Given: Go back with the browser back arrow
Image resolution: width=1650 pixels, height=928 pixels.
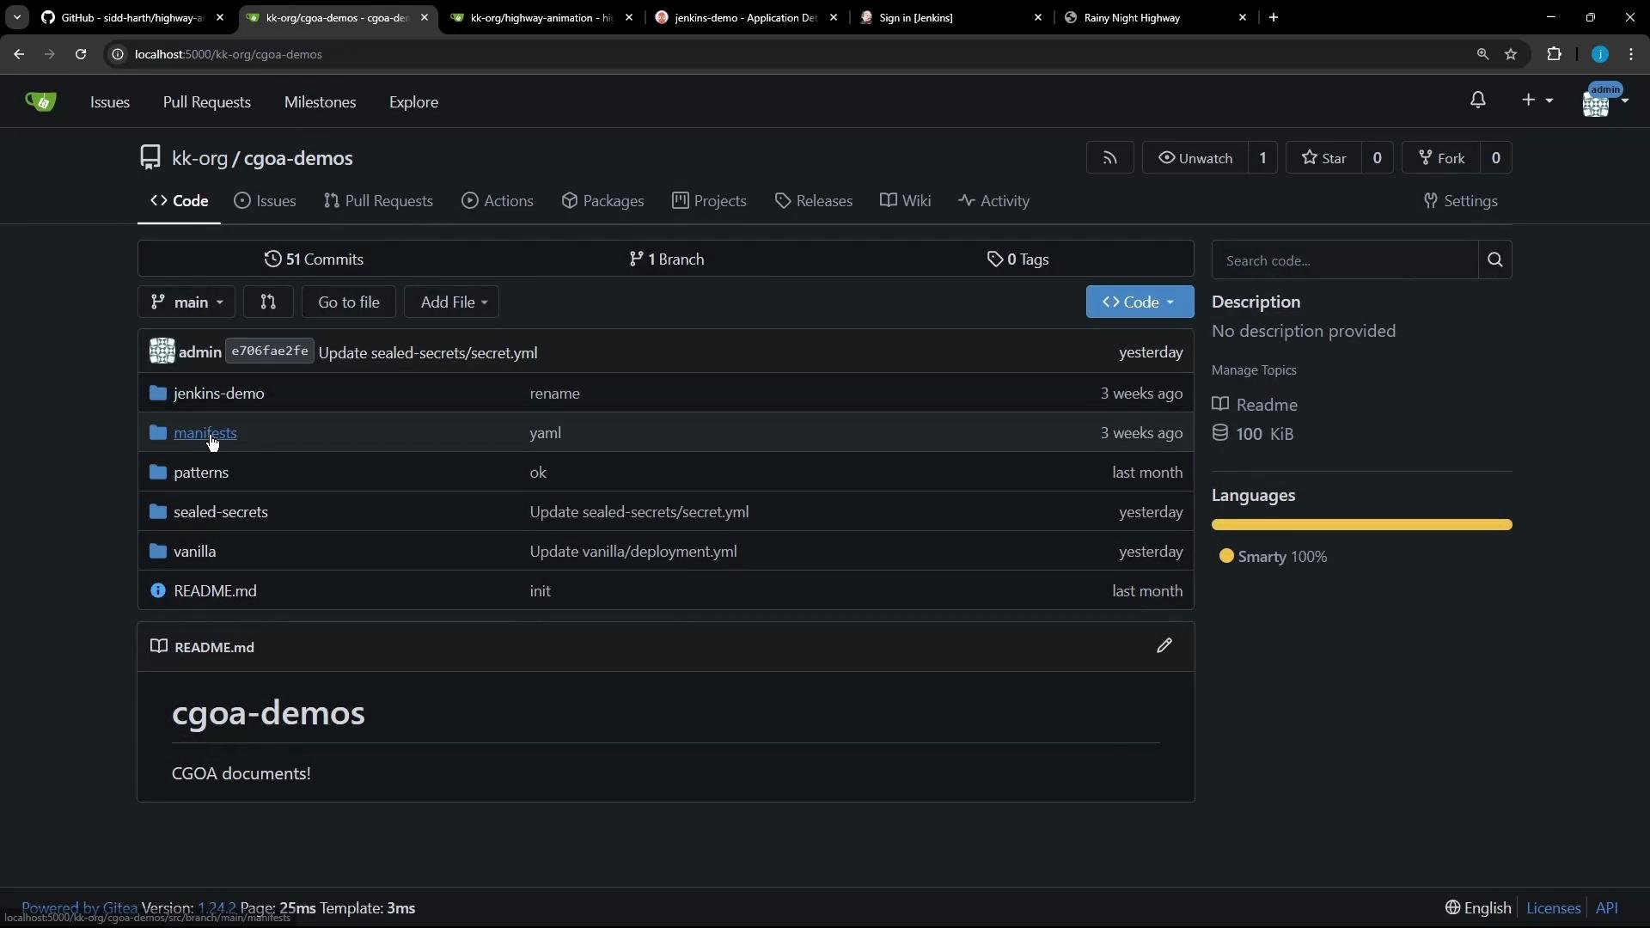Looking at the screenshot, I should (19, 54).
